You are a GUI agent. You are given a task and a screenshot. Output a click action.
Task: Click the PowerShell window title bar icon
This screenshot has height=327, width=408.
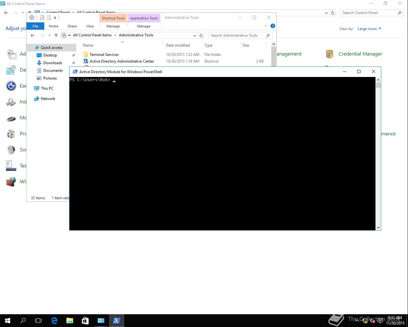pos(75,72)
